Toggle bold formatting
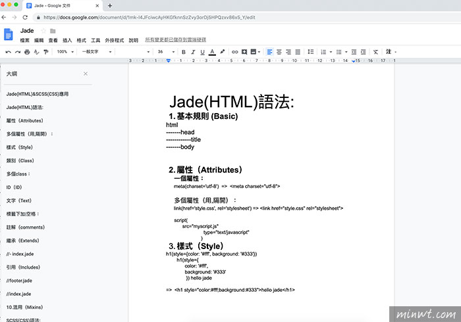461x322 pixels. coord(184,52)
